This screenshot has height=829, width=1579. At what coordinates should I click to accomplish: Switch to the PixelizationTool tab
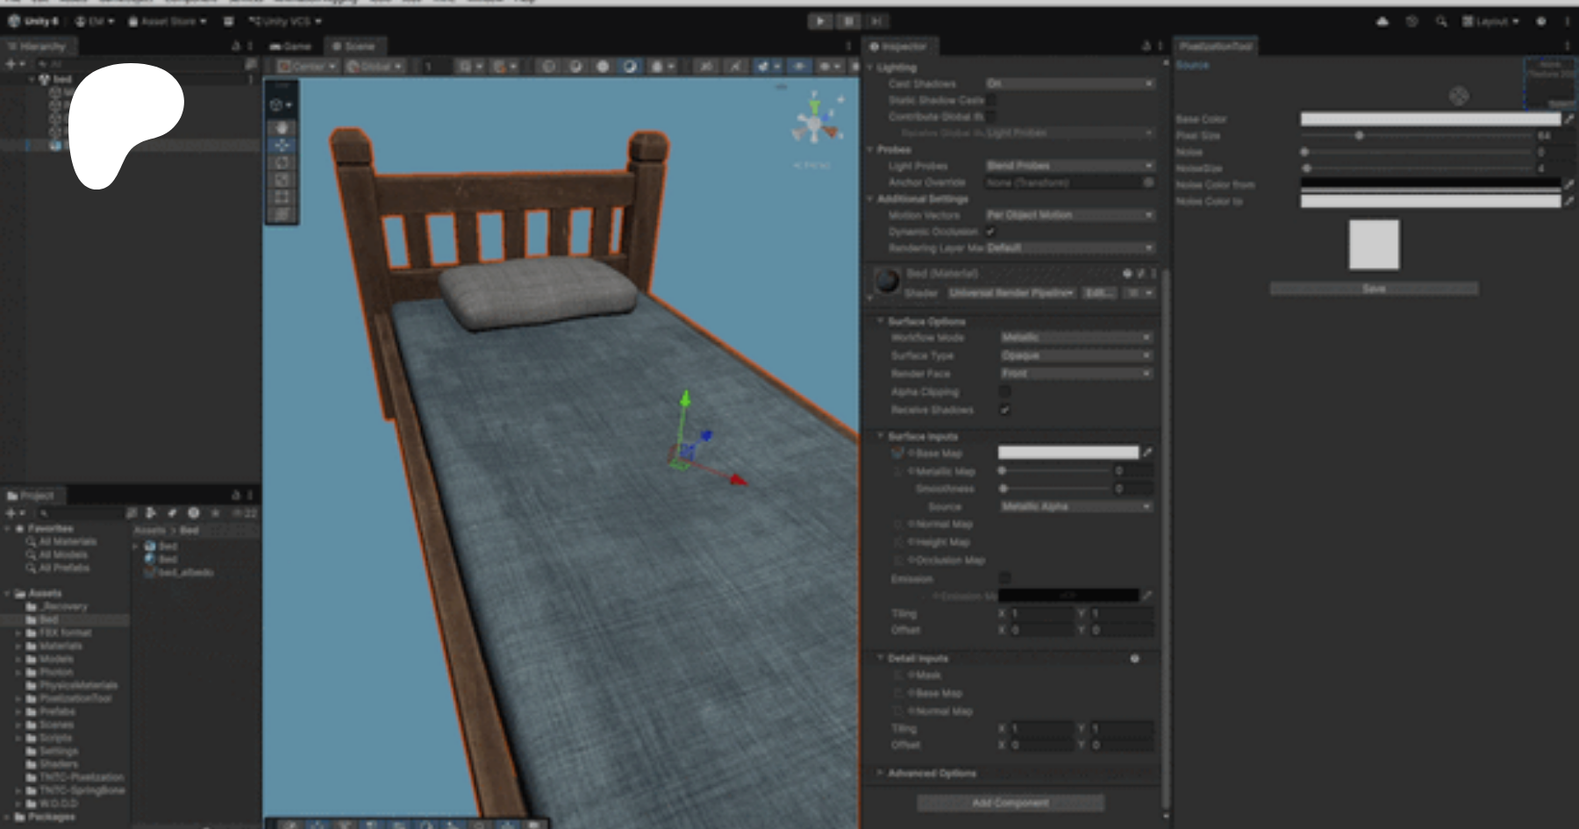1215,46
